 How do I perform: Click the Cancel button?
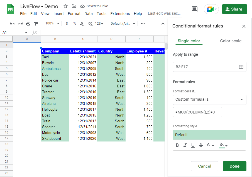[204, 166]
